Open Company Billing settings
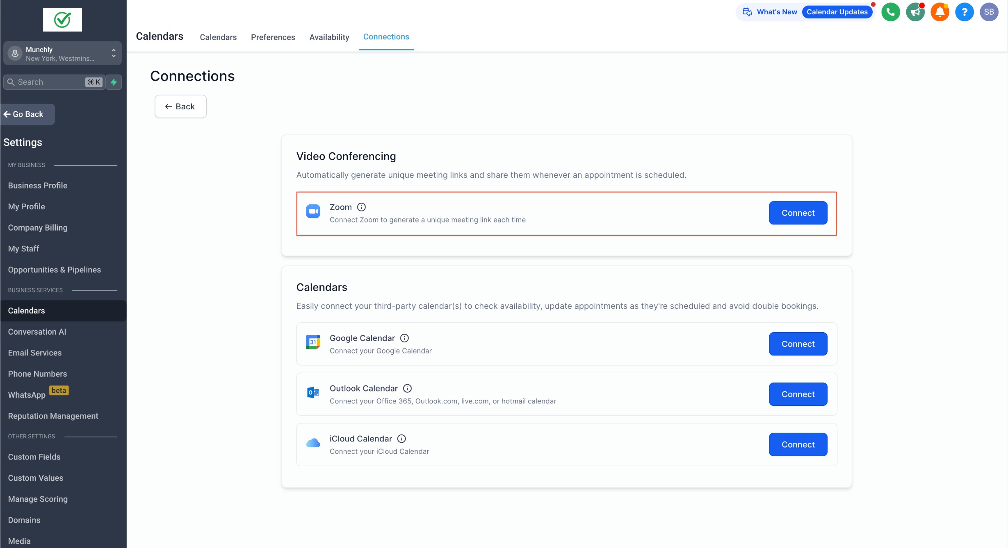 pyautogui.click(x=38, y=228)
